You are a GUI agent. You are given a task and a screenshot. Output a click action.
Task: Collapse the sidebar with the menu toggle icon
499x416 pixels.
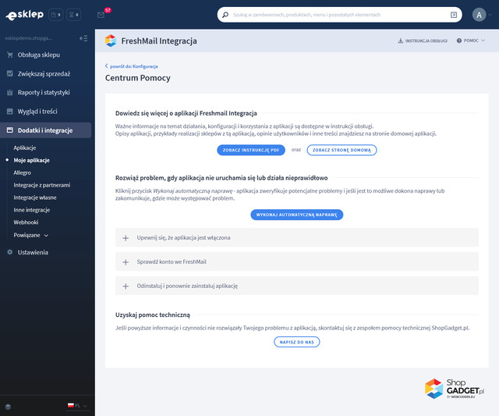pos(83,37)
